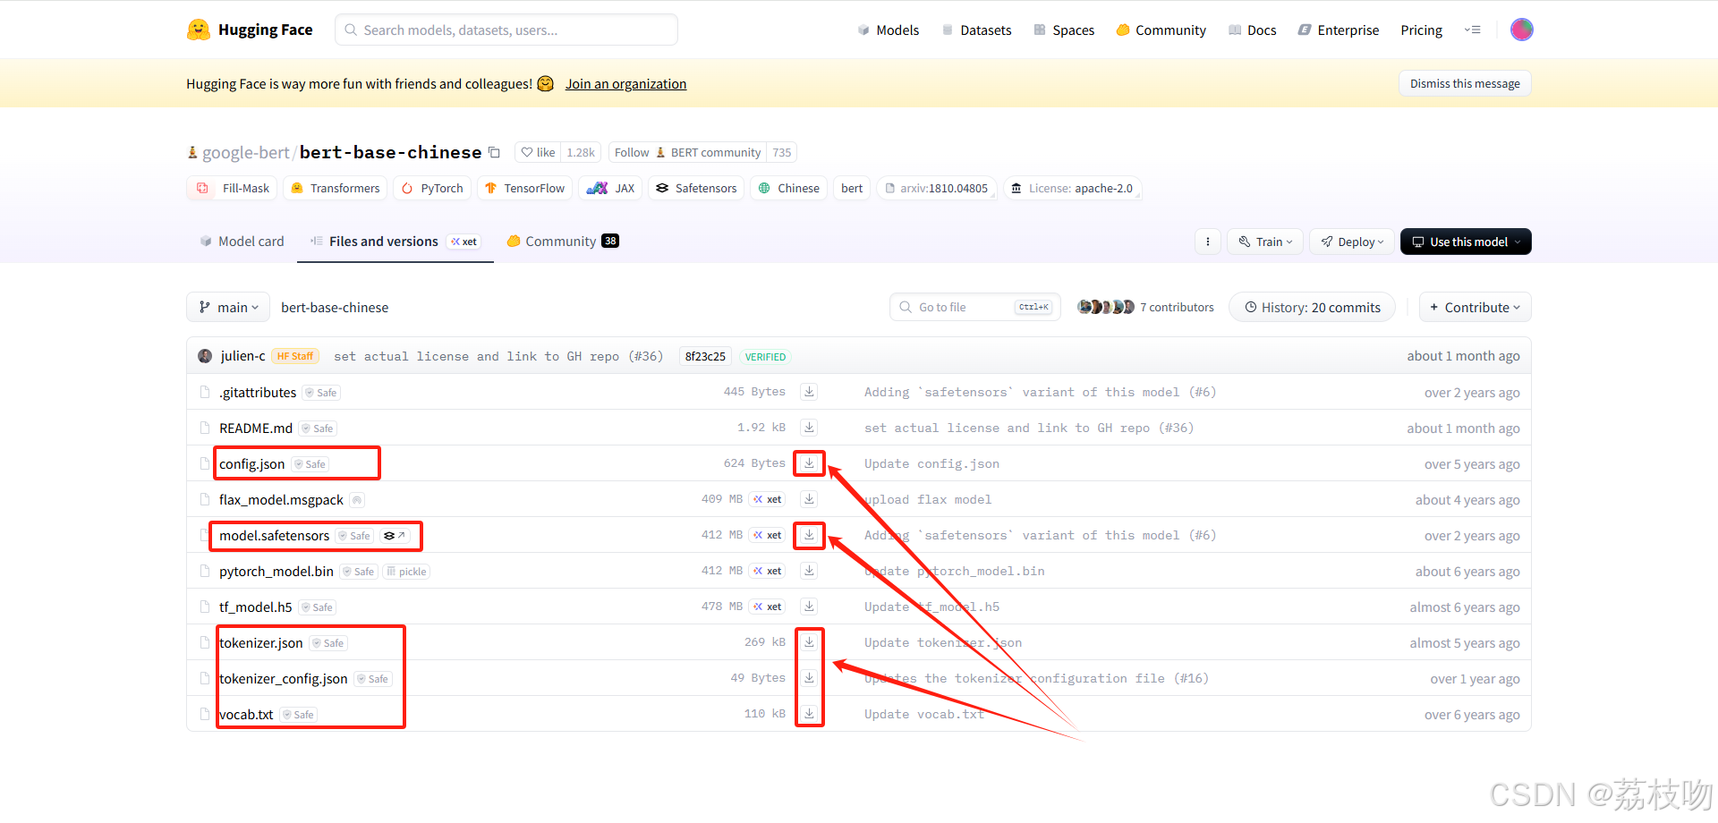Click the Chinese language tag
Viewport: 1718px width, 823px height.
[x=788, y=188]
